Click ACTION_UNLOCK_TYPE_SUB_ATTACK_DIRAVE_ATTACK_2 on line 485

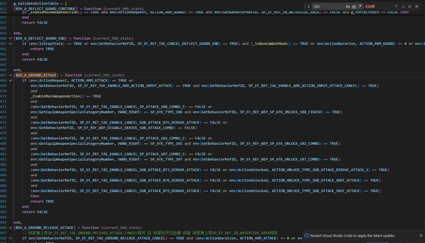pyautogui.click(x=321, y=170)
